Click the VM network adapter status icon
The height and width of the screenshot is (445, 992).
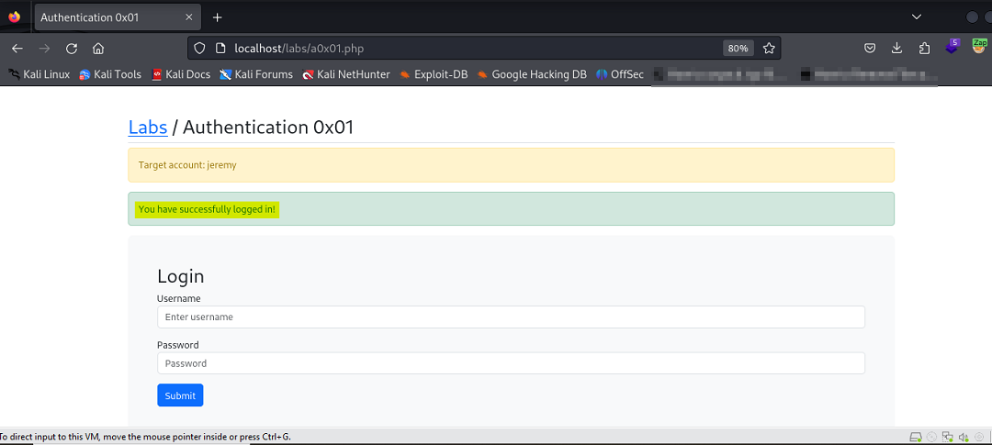[x=948, y=437]
